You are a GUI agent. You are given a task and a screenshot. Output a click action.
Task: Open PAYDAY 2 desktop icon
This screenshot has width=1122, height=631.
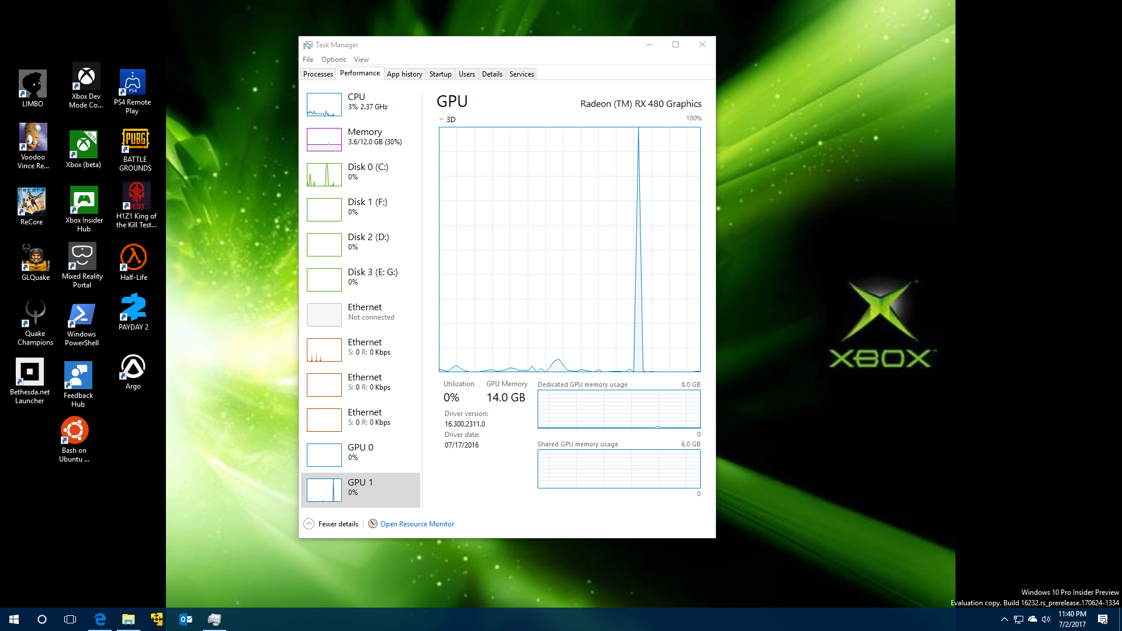133,312
